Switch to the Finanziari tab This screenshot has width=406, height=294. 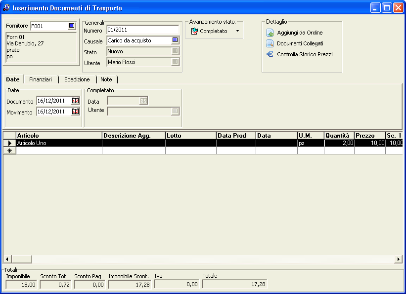41,79
